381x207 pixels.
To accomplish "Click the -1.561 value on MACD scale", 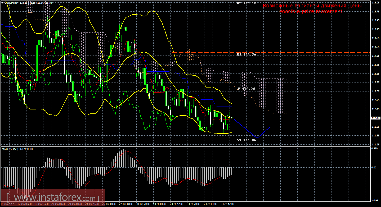I will 375,200.
